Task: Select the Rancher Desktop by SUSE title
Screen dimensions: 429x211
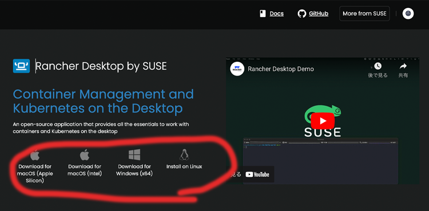Action: click(x=101, y=66)
